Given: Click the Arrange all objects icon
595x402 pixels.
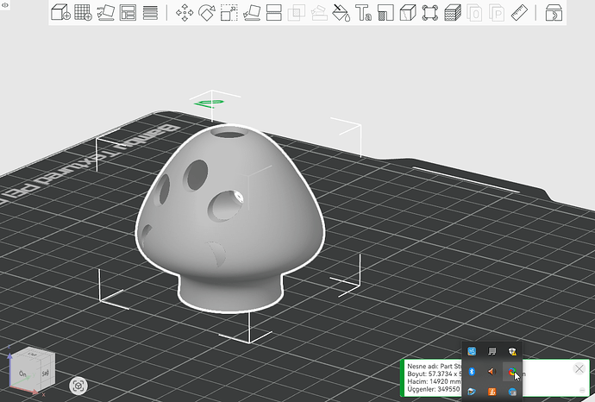Looking at the screenshot, I should pos(128,13).
